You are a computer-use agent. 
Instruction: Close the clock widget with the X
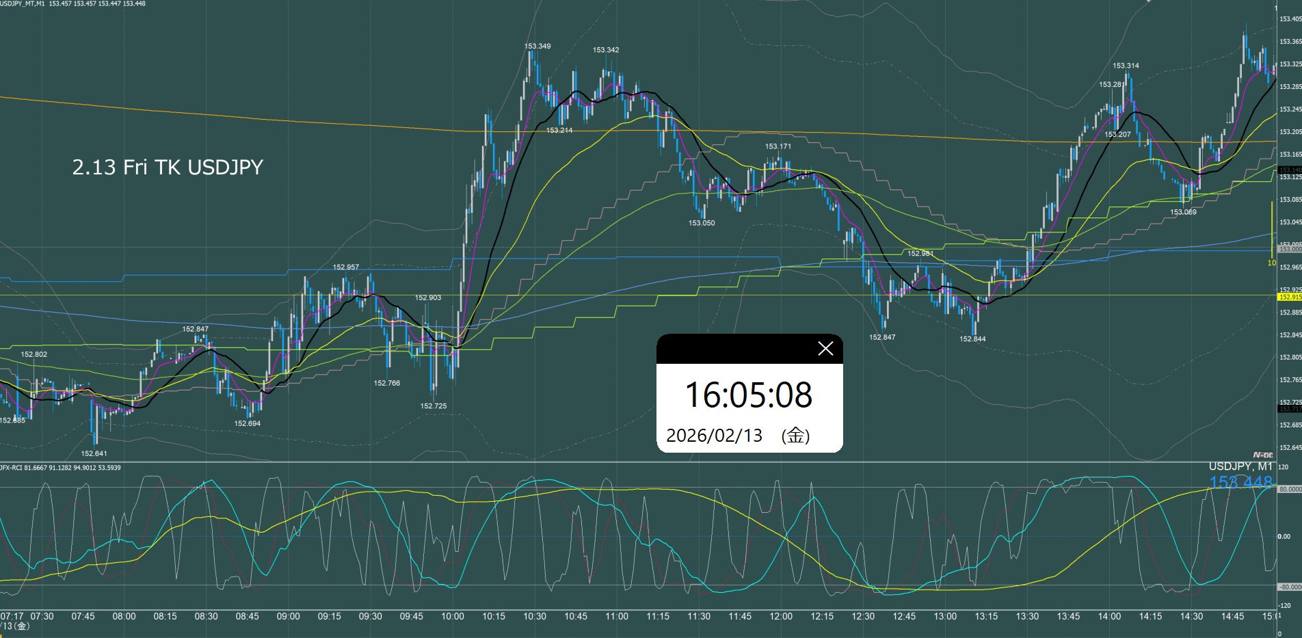(x=825, y=349)
